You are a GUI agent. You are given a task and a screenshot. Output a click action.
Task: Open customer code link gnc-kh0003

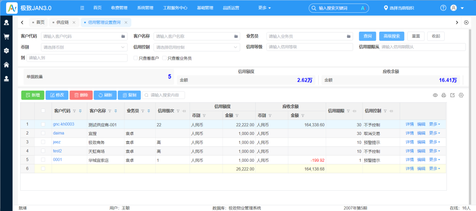click(x=63, y=124)
